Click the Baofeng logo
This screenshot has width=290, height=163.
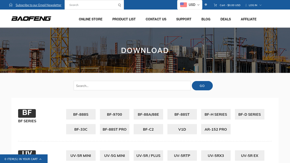pyautogui.click(x=31, y=19)
